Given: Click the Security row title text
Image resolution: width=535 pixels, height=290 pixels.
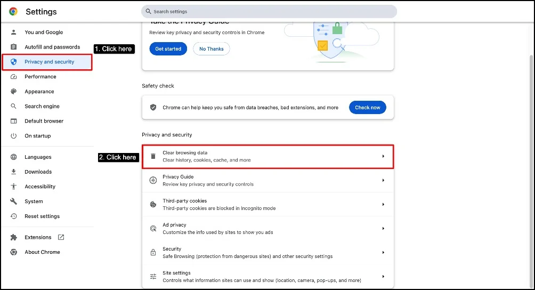Looking at the screenshot, I should pos(172,249).
